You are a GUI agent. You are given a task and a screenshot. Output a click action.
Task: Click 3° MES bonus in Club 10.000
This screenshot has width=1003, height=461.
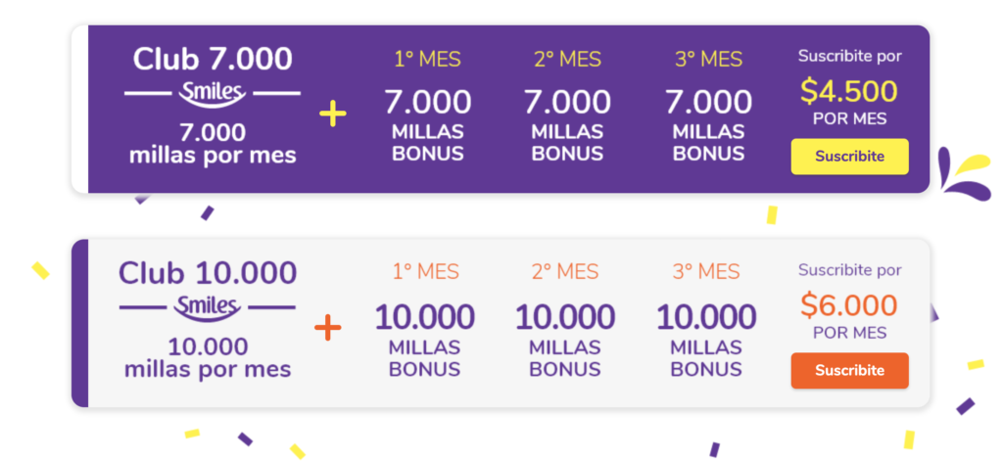706,320
